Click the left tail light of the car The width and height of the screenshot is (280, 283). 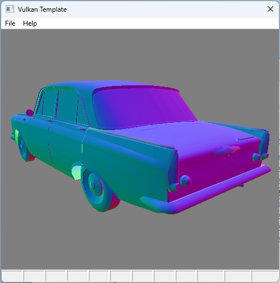tap(185, 180)
